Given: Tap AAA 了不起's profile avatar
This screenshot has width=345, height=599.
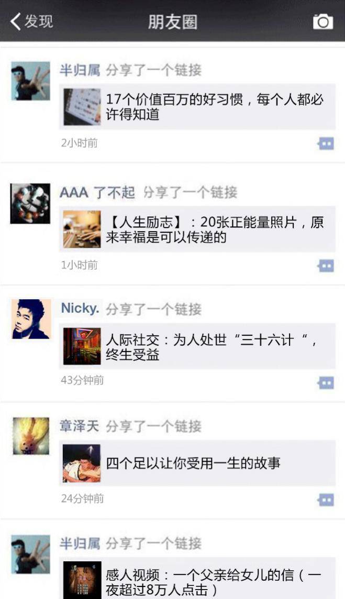Looking at the screenshot, I should click(x=30, y=203).
